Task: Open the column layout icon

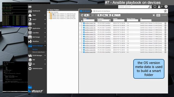Action: tap(158, 15)
